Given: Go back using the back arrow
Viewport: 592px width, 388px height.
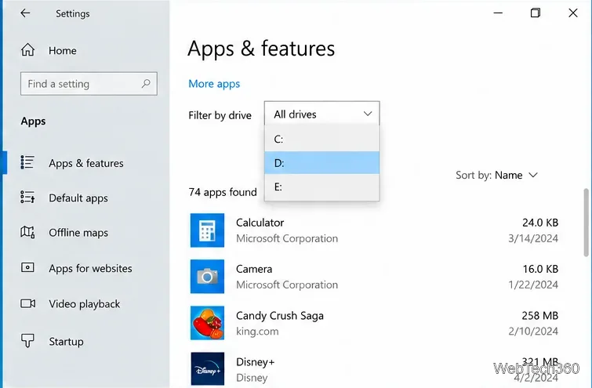Looking at the screenshot, I should tap(25, 13).
